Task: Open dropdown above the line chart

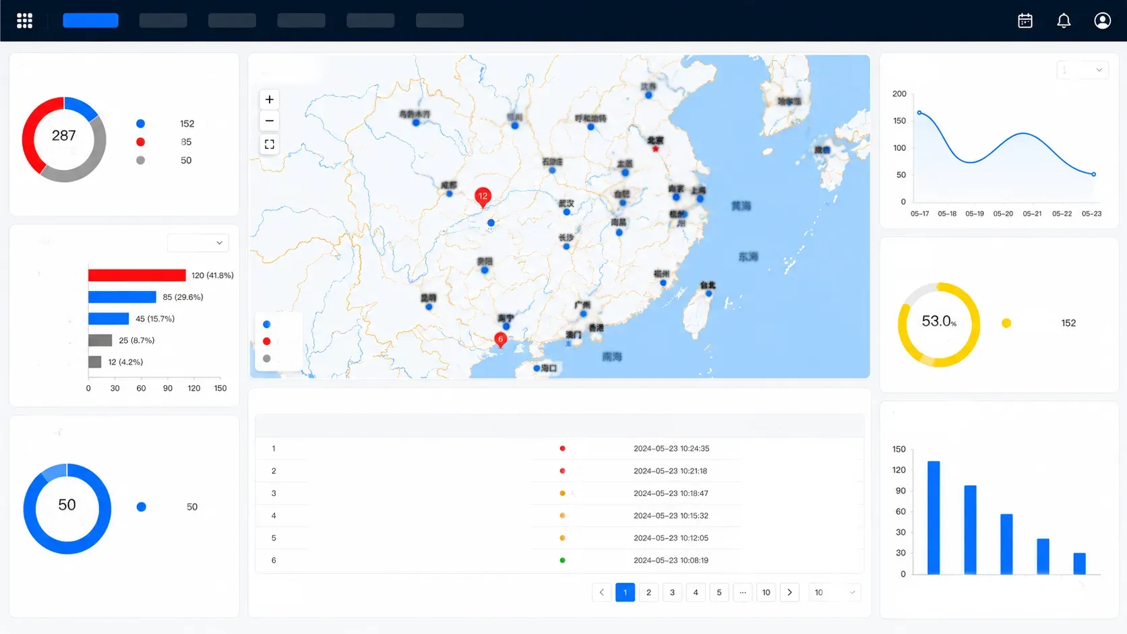Action: coord(1083,70)
